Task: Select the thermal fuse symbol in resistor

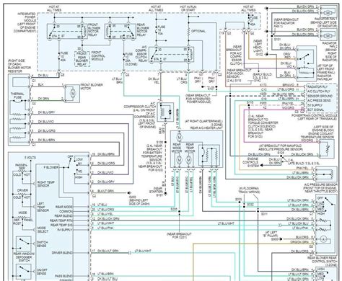Action: tap(17, 102)
